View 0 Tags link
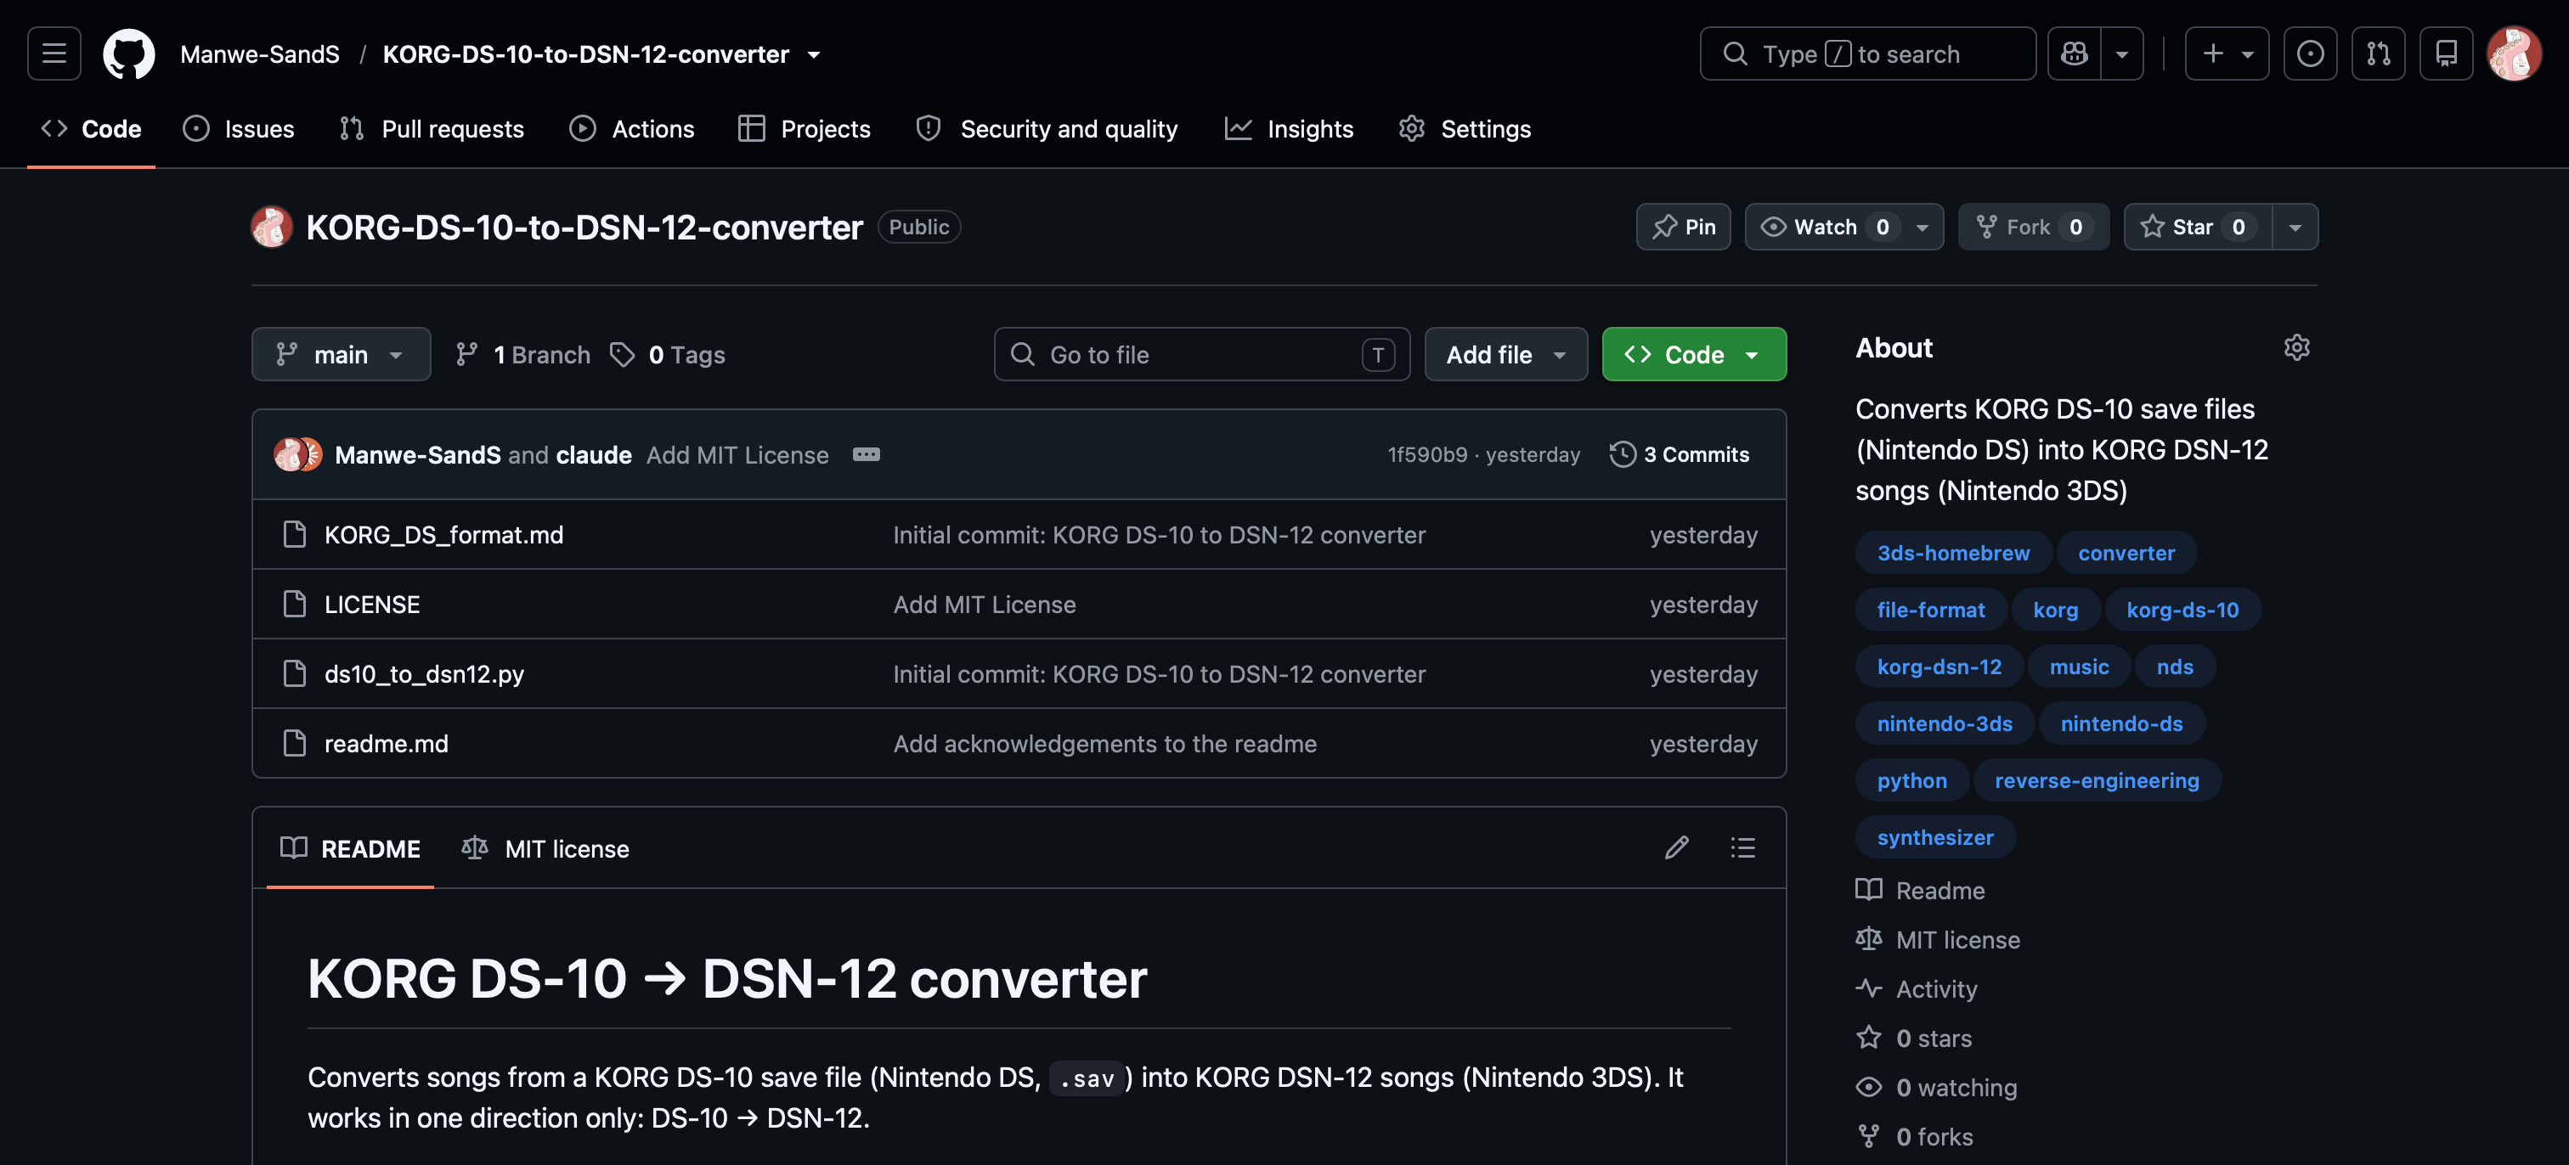2569x1165 pixels. click(x=667, y=355)
